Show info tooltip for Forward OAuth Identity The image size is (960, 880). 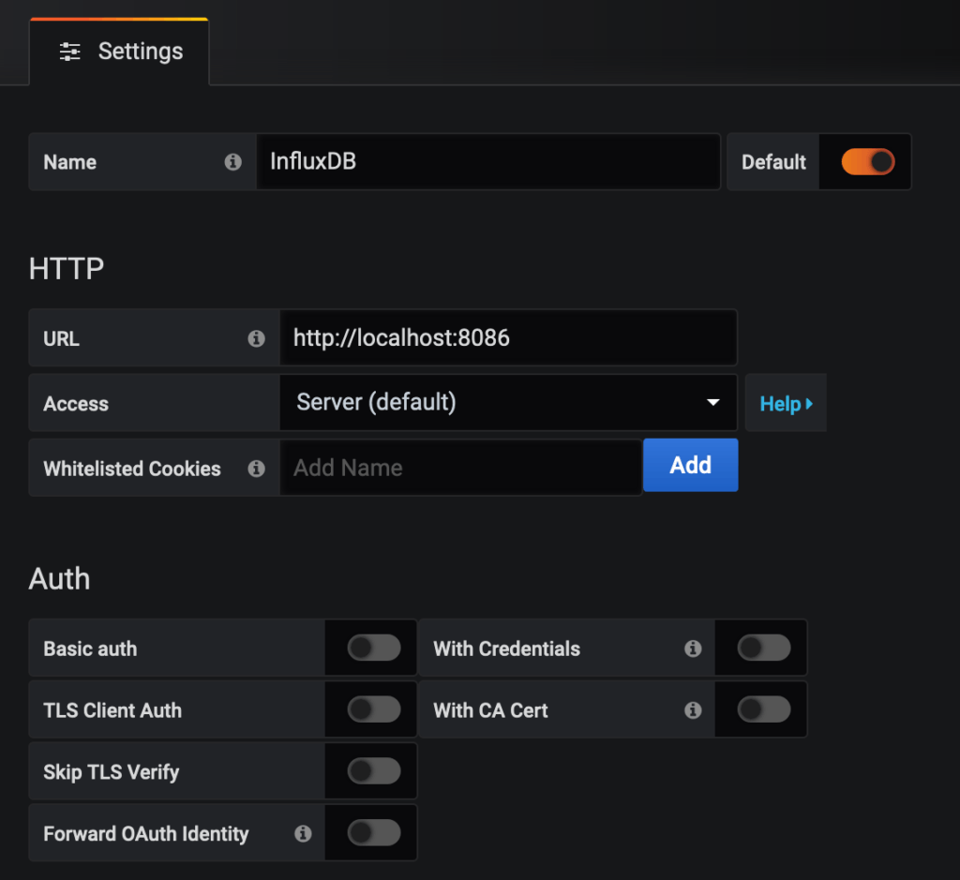(303, 833)
